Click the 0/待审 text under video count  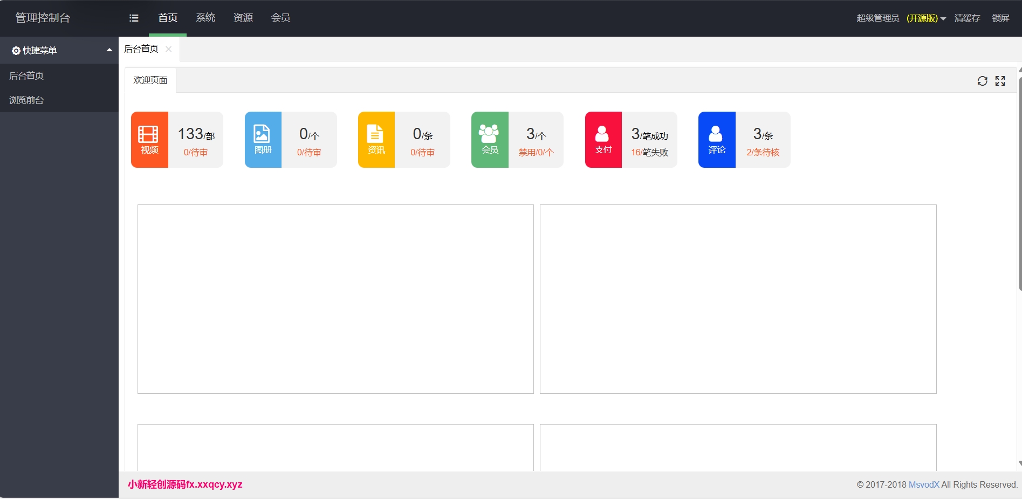(195, 153)
